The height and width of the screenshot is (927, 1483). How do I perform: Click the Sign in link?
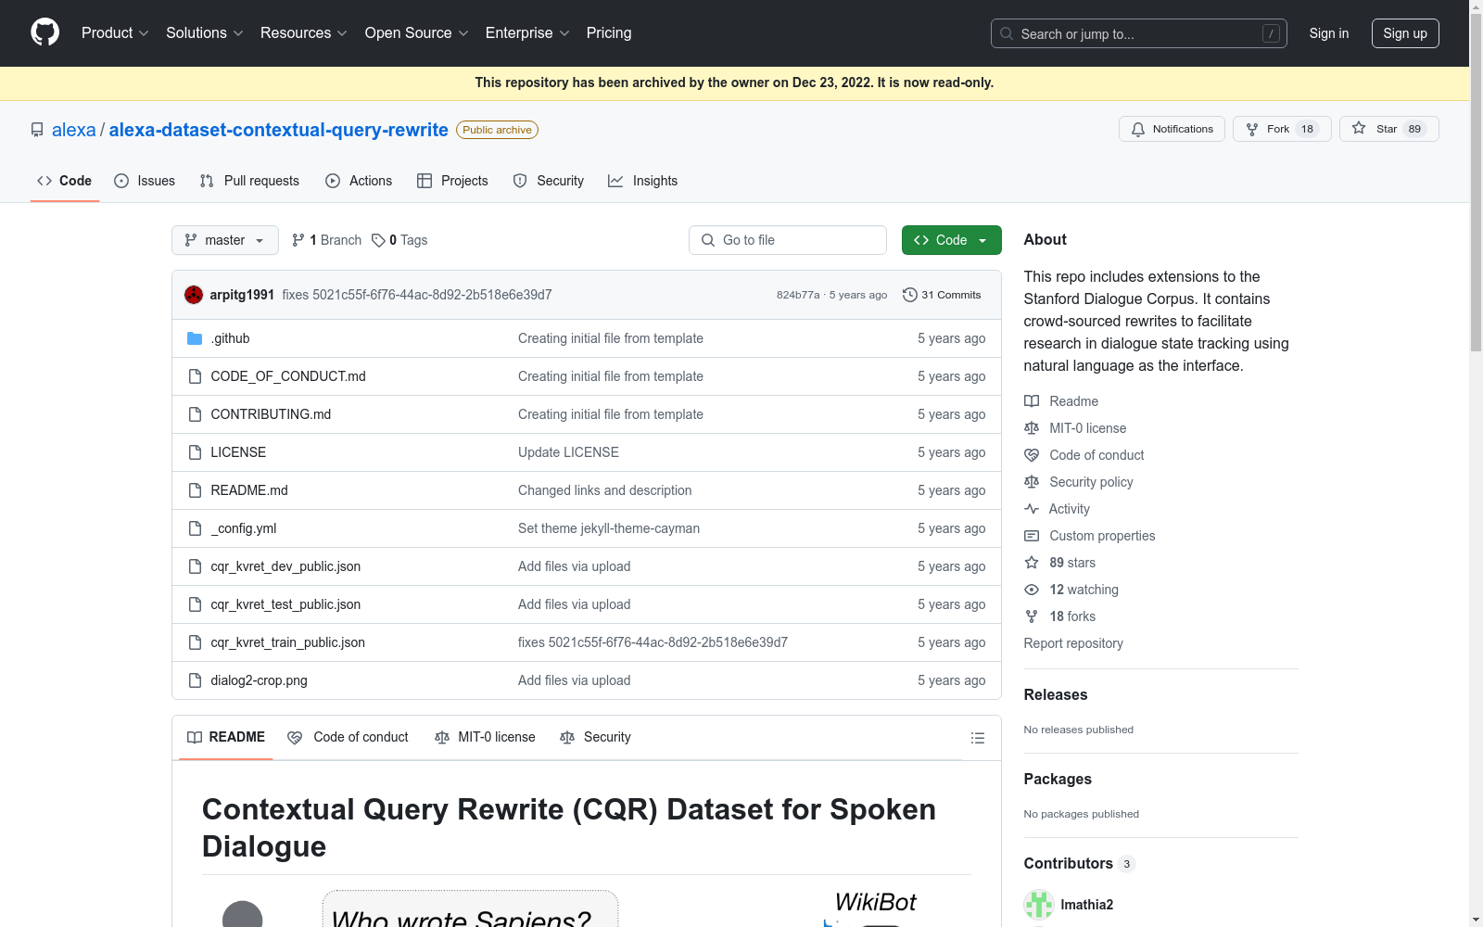tap(1328, 33)
